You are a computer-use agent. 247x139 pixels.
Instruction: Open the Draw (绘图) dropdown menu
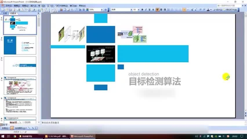(x=6, y=128)
